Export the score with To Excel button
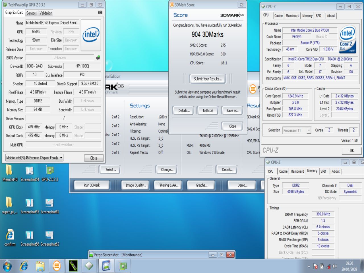364x273 pixels. (x=208, y=110)
